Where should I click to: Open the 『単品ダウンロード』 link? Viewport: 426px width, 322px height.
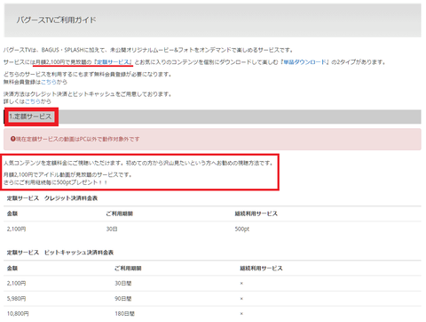(x=304, y=62)
